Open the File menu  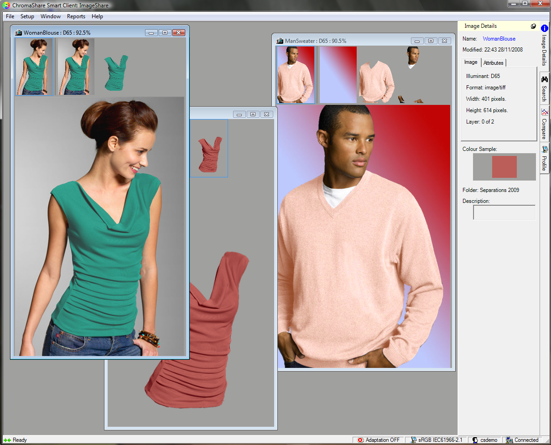10,16
